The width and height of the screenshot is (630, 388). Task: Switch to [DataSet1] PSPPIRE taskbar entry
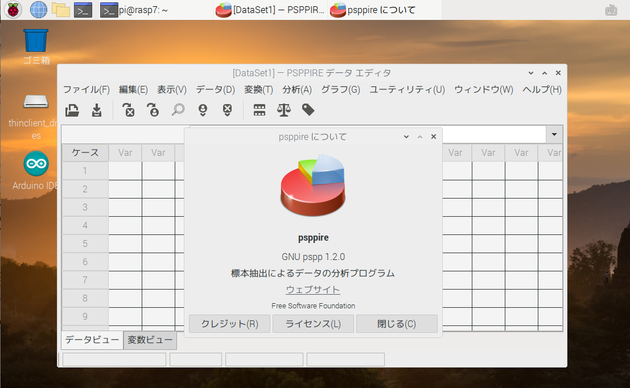pos(270,10)
